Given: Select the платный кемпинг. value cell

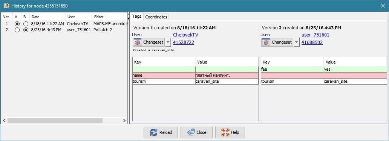Looking at the screenshot, I should 227,75.
